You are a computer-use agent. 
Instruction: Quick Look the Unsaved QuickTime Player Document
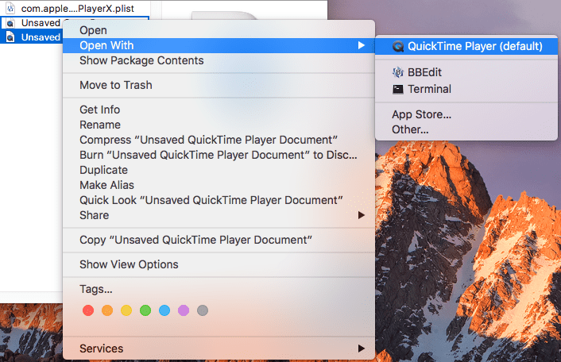219,200
